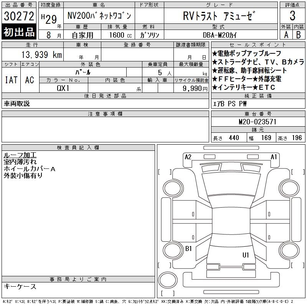Screen dimensions: 307x307
Task: Click the recycle deposit 9,990円
Action: pyautogui.click(x=195, y=89)
